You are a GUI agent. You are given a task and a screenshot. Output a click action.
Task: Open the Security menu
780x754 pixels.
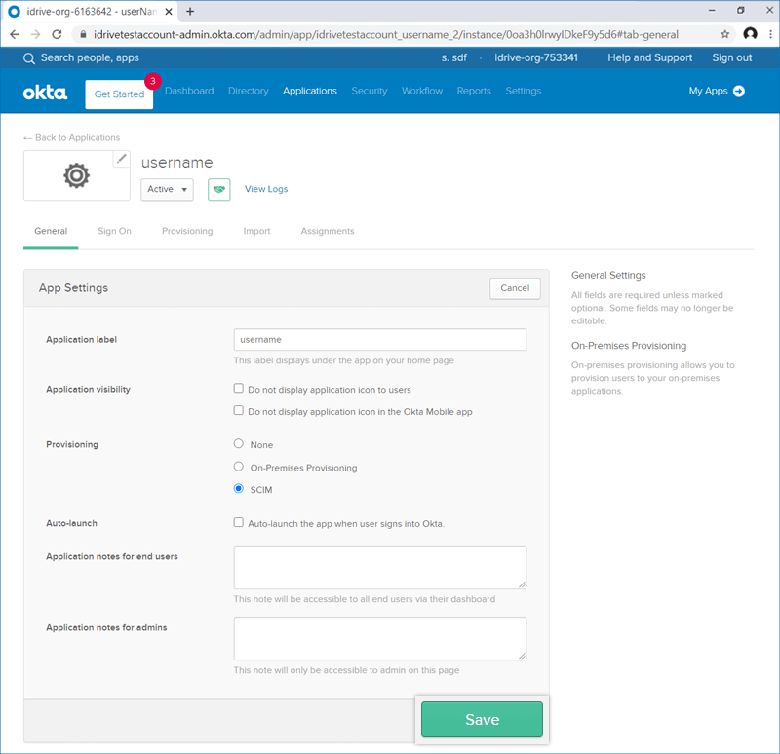point(370,91)
